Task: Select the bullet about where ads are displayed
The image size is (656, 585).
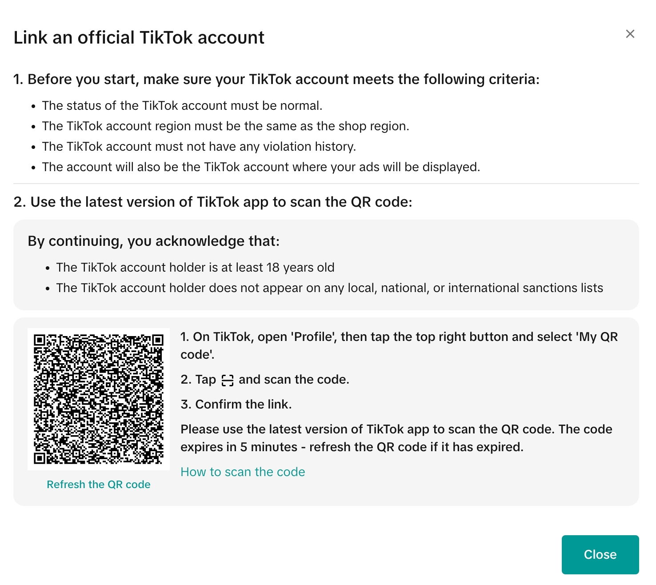Action: [x=261, y=167]
